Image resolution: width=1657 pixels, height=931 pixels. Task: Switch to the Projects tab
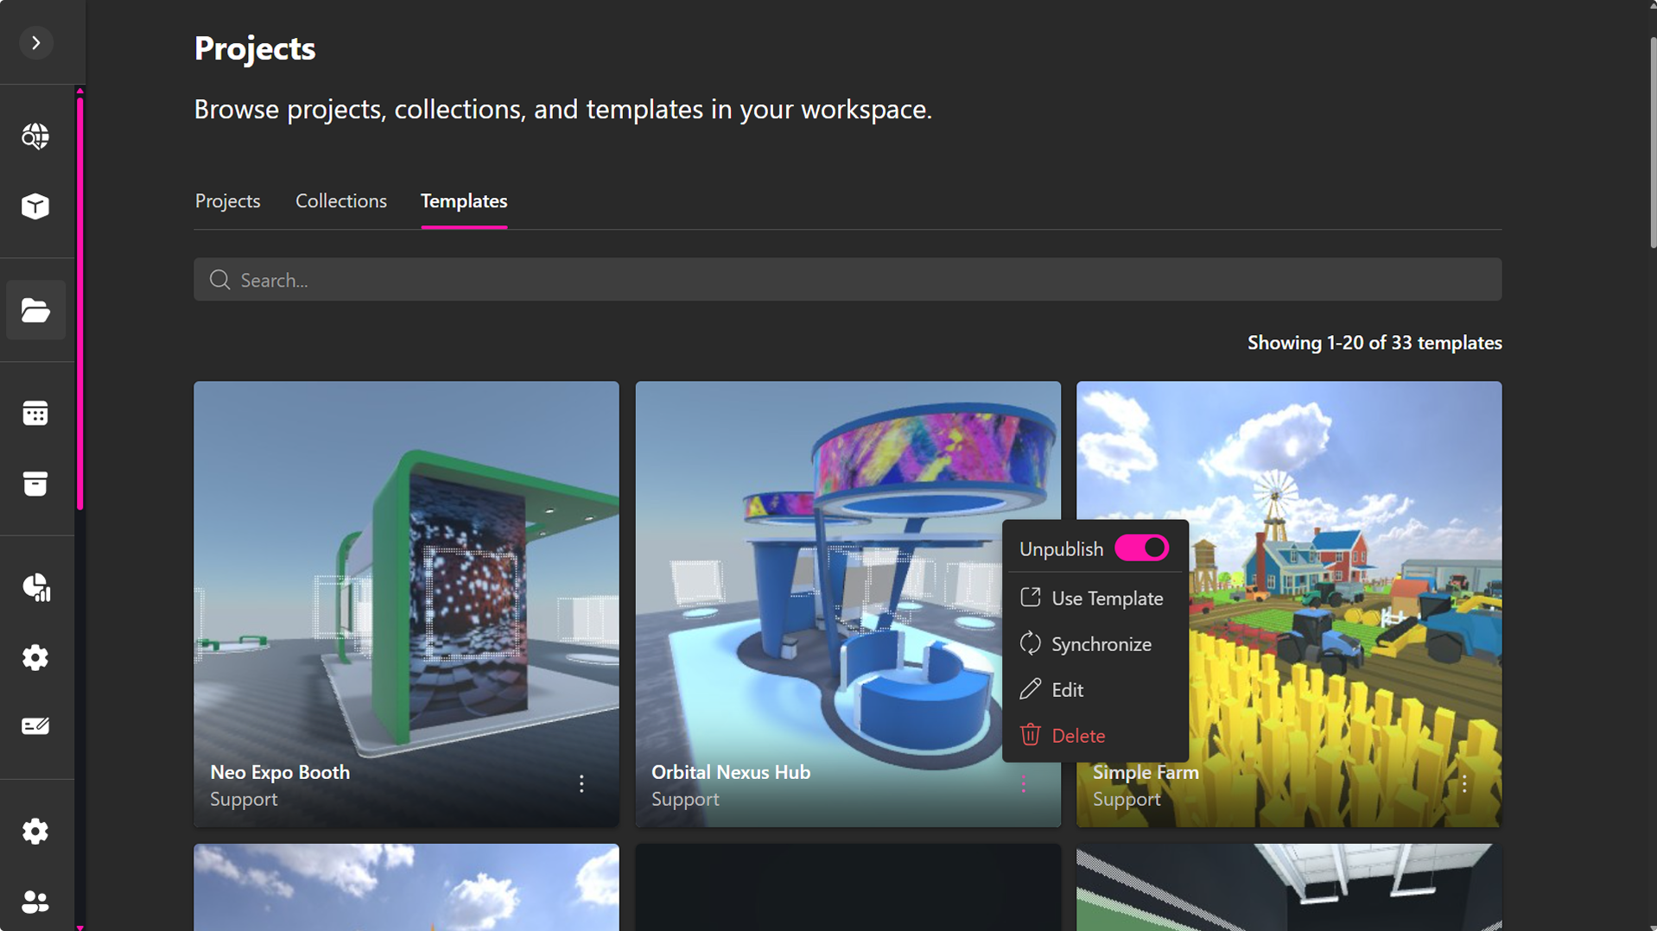tap(227, 200)
